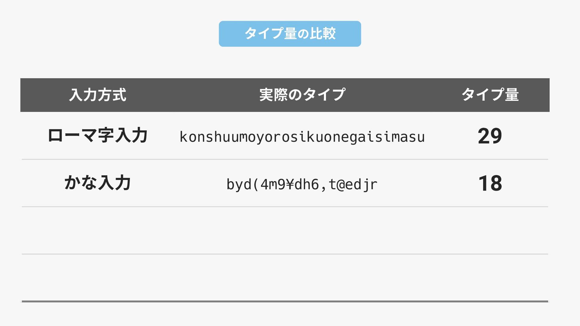Viewport: 580px width, 326px height.
Task: Select the 実際のタイプ column header
Action: [x=302, y=95]
